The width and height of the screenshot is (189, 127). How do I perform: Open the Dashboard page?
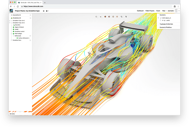(x=140, y=11)
